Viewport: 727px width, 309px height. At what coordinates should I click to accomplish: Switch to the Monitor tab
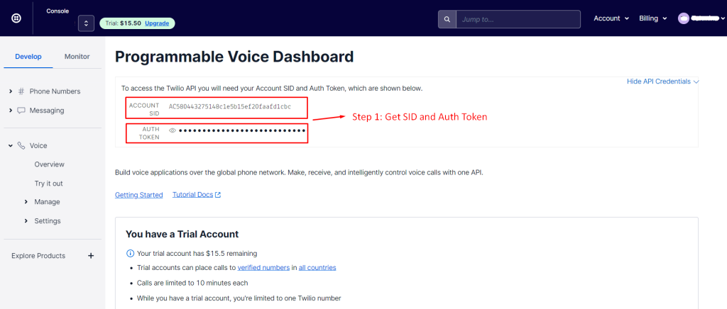(x=77, y=57)
